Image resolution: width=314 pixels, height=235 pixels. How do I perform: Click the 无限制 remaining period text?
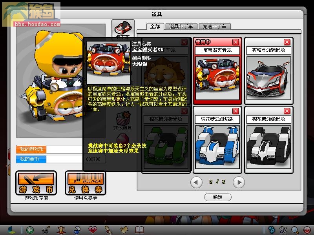pyautogui.click(x=140, y=64)
